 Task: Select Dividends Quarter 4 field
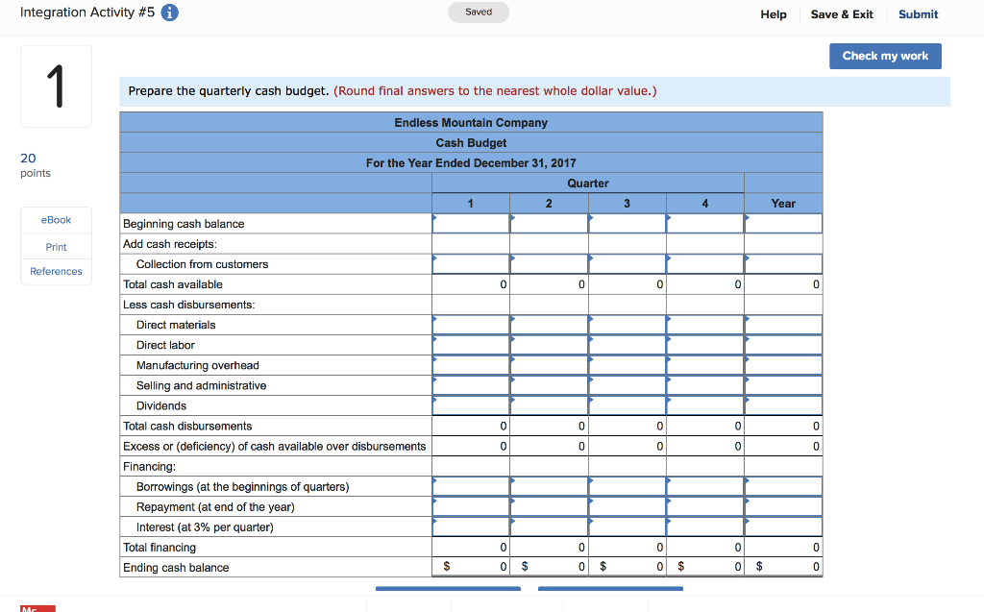coord(705,405)
